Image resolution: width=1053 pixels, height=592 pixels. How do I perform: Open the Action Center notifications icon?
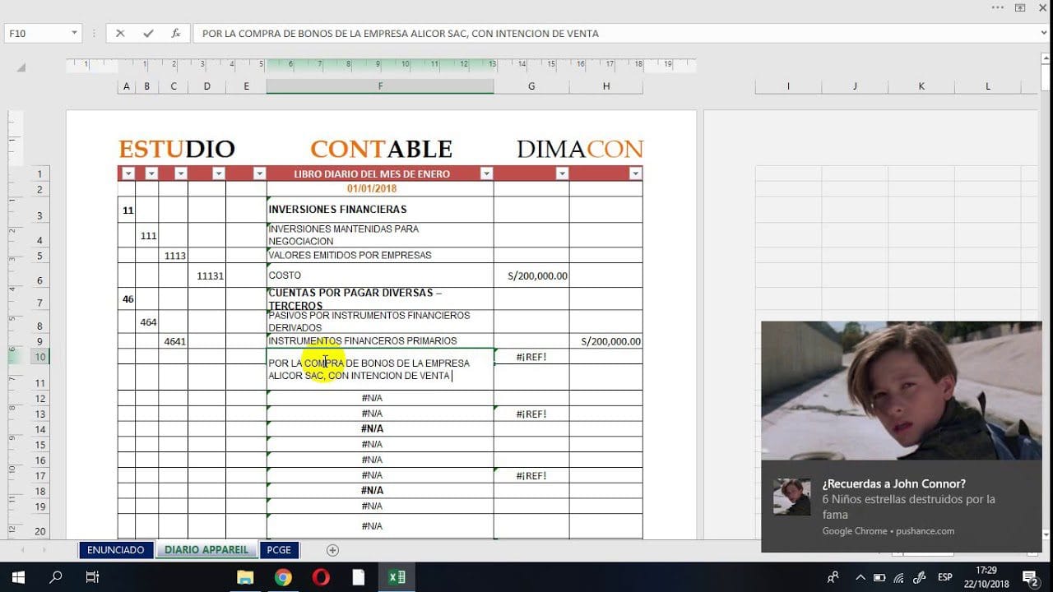(1029, 576)
